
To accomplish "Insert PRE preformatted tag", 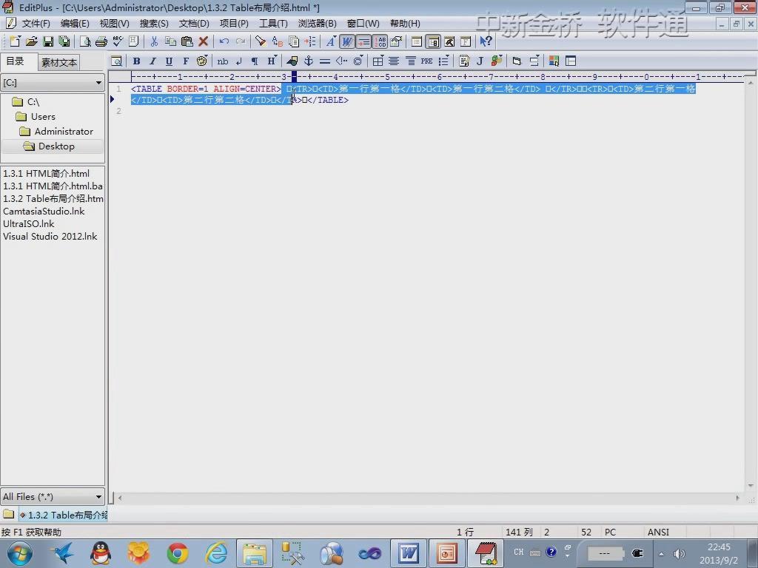I will pos(426,61).
